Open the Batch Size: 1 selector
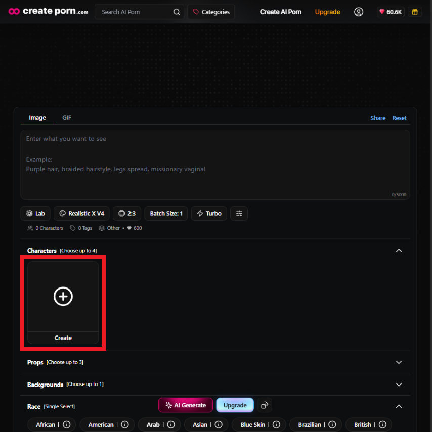Image resolution: width=432 pixels, height=432 pixels. pos(166,214)
